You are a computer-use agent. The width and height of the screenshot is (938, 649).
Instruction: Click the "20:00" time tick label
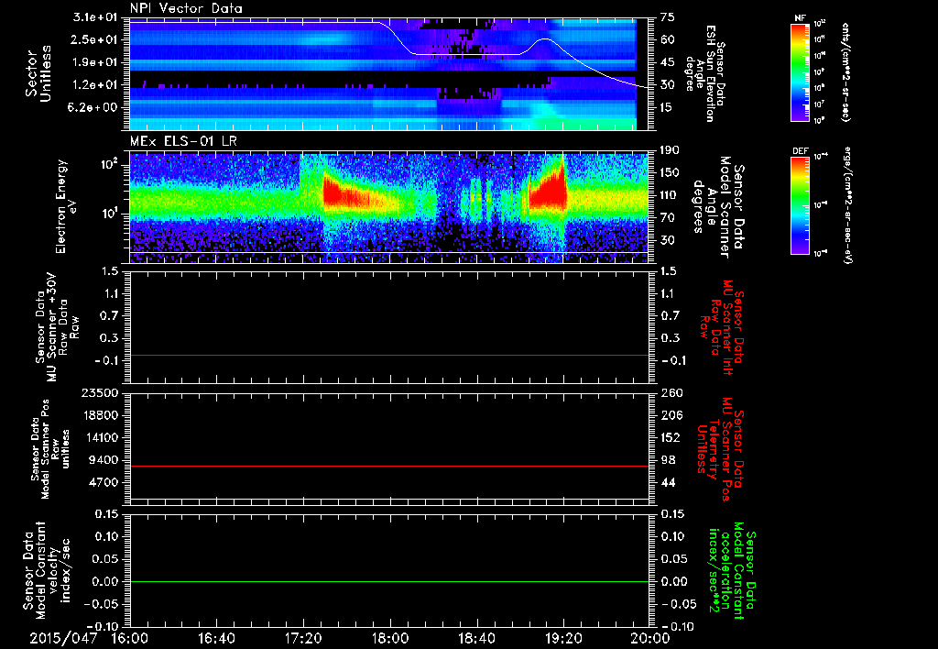[649, 638]
